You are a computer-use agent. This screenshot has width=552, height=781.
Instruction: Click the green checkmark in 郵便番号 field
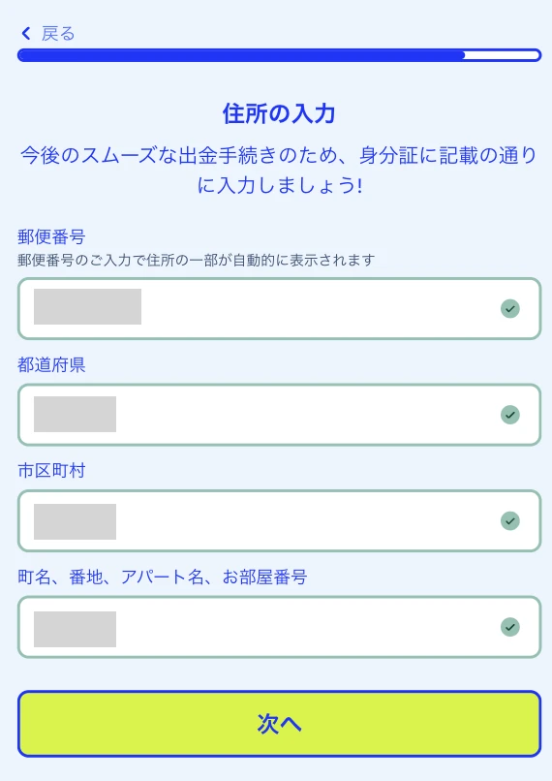pos(510,308)
